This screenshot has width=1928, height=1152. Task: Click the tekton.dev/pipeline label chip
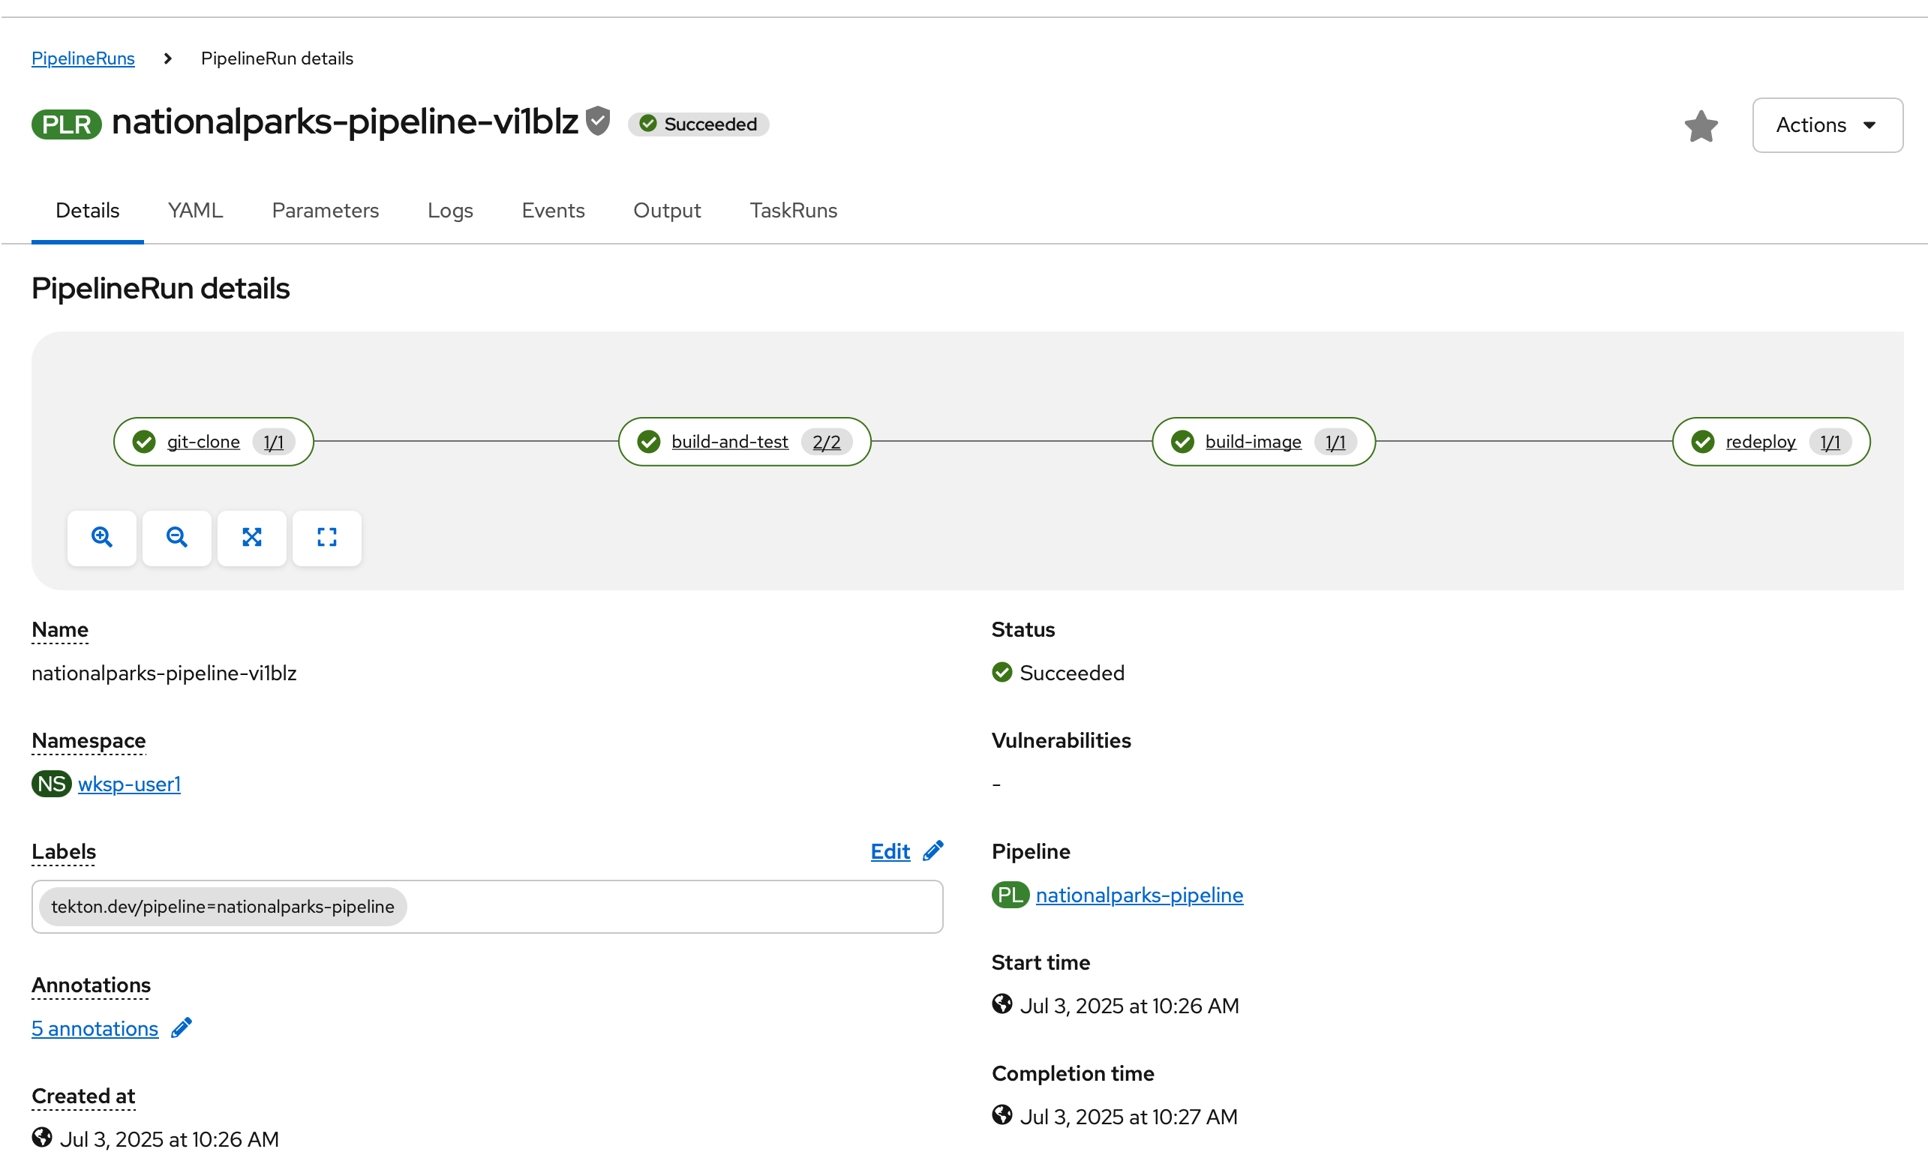(x=223, y=907)
